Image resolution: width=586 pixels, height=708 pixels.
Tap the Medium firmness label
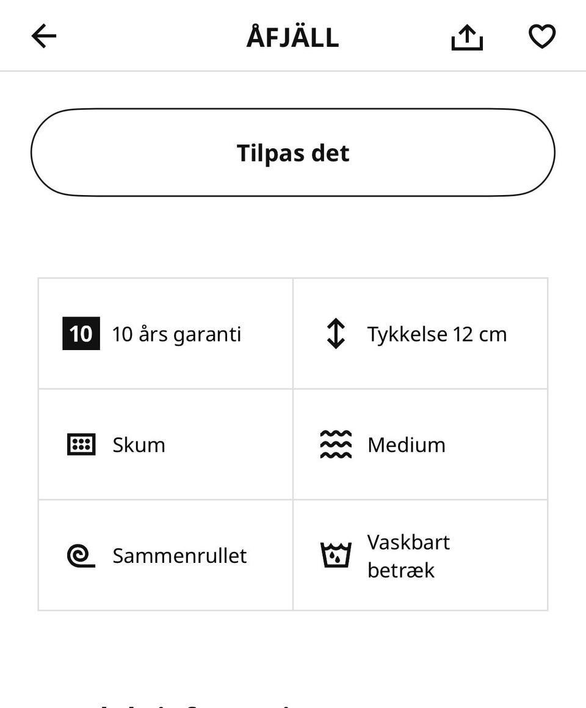tap(407, 445)
